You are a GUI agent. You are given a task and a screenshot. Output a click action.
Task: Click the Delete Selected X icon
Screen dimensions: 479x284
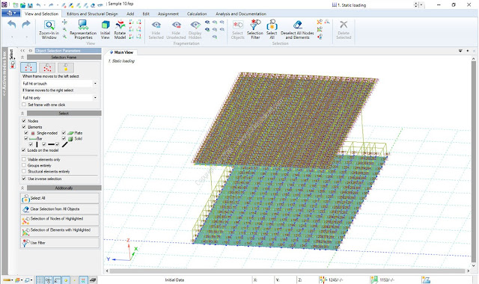[344, 25]
